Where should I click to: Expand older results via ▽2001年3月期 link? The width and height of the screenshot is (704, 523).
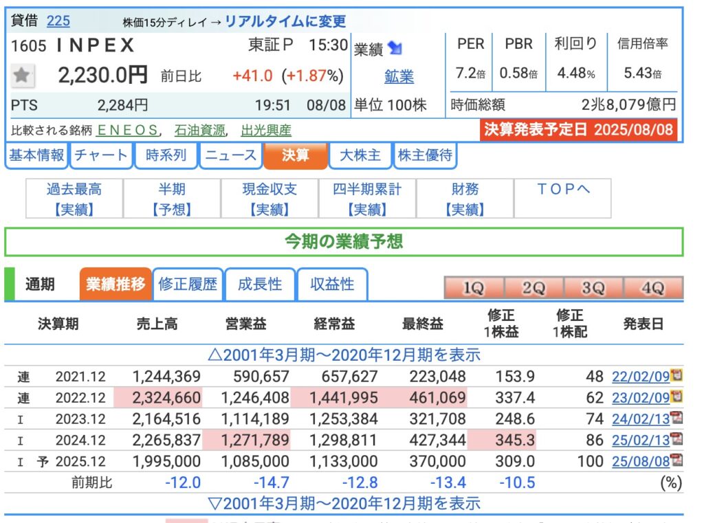[344, 504]
